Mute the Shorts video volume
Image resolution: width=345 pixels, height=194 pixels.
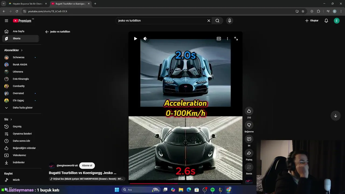click(145, 39)
